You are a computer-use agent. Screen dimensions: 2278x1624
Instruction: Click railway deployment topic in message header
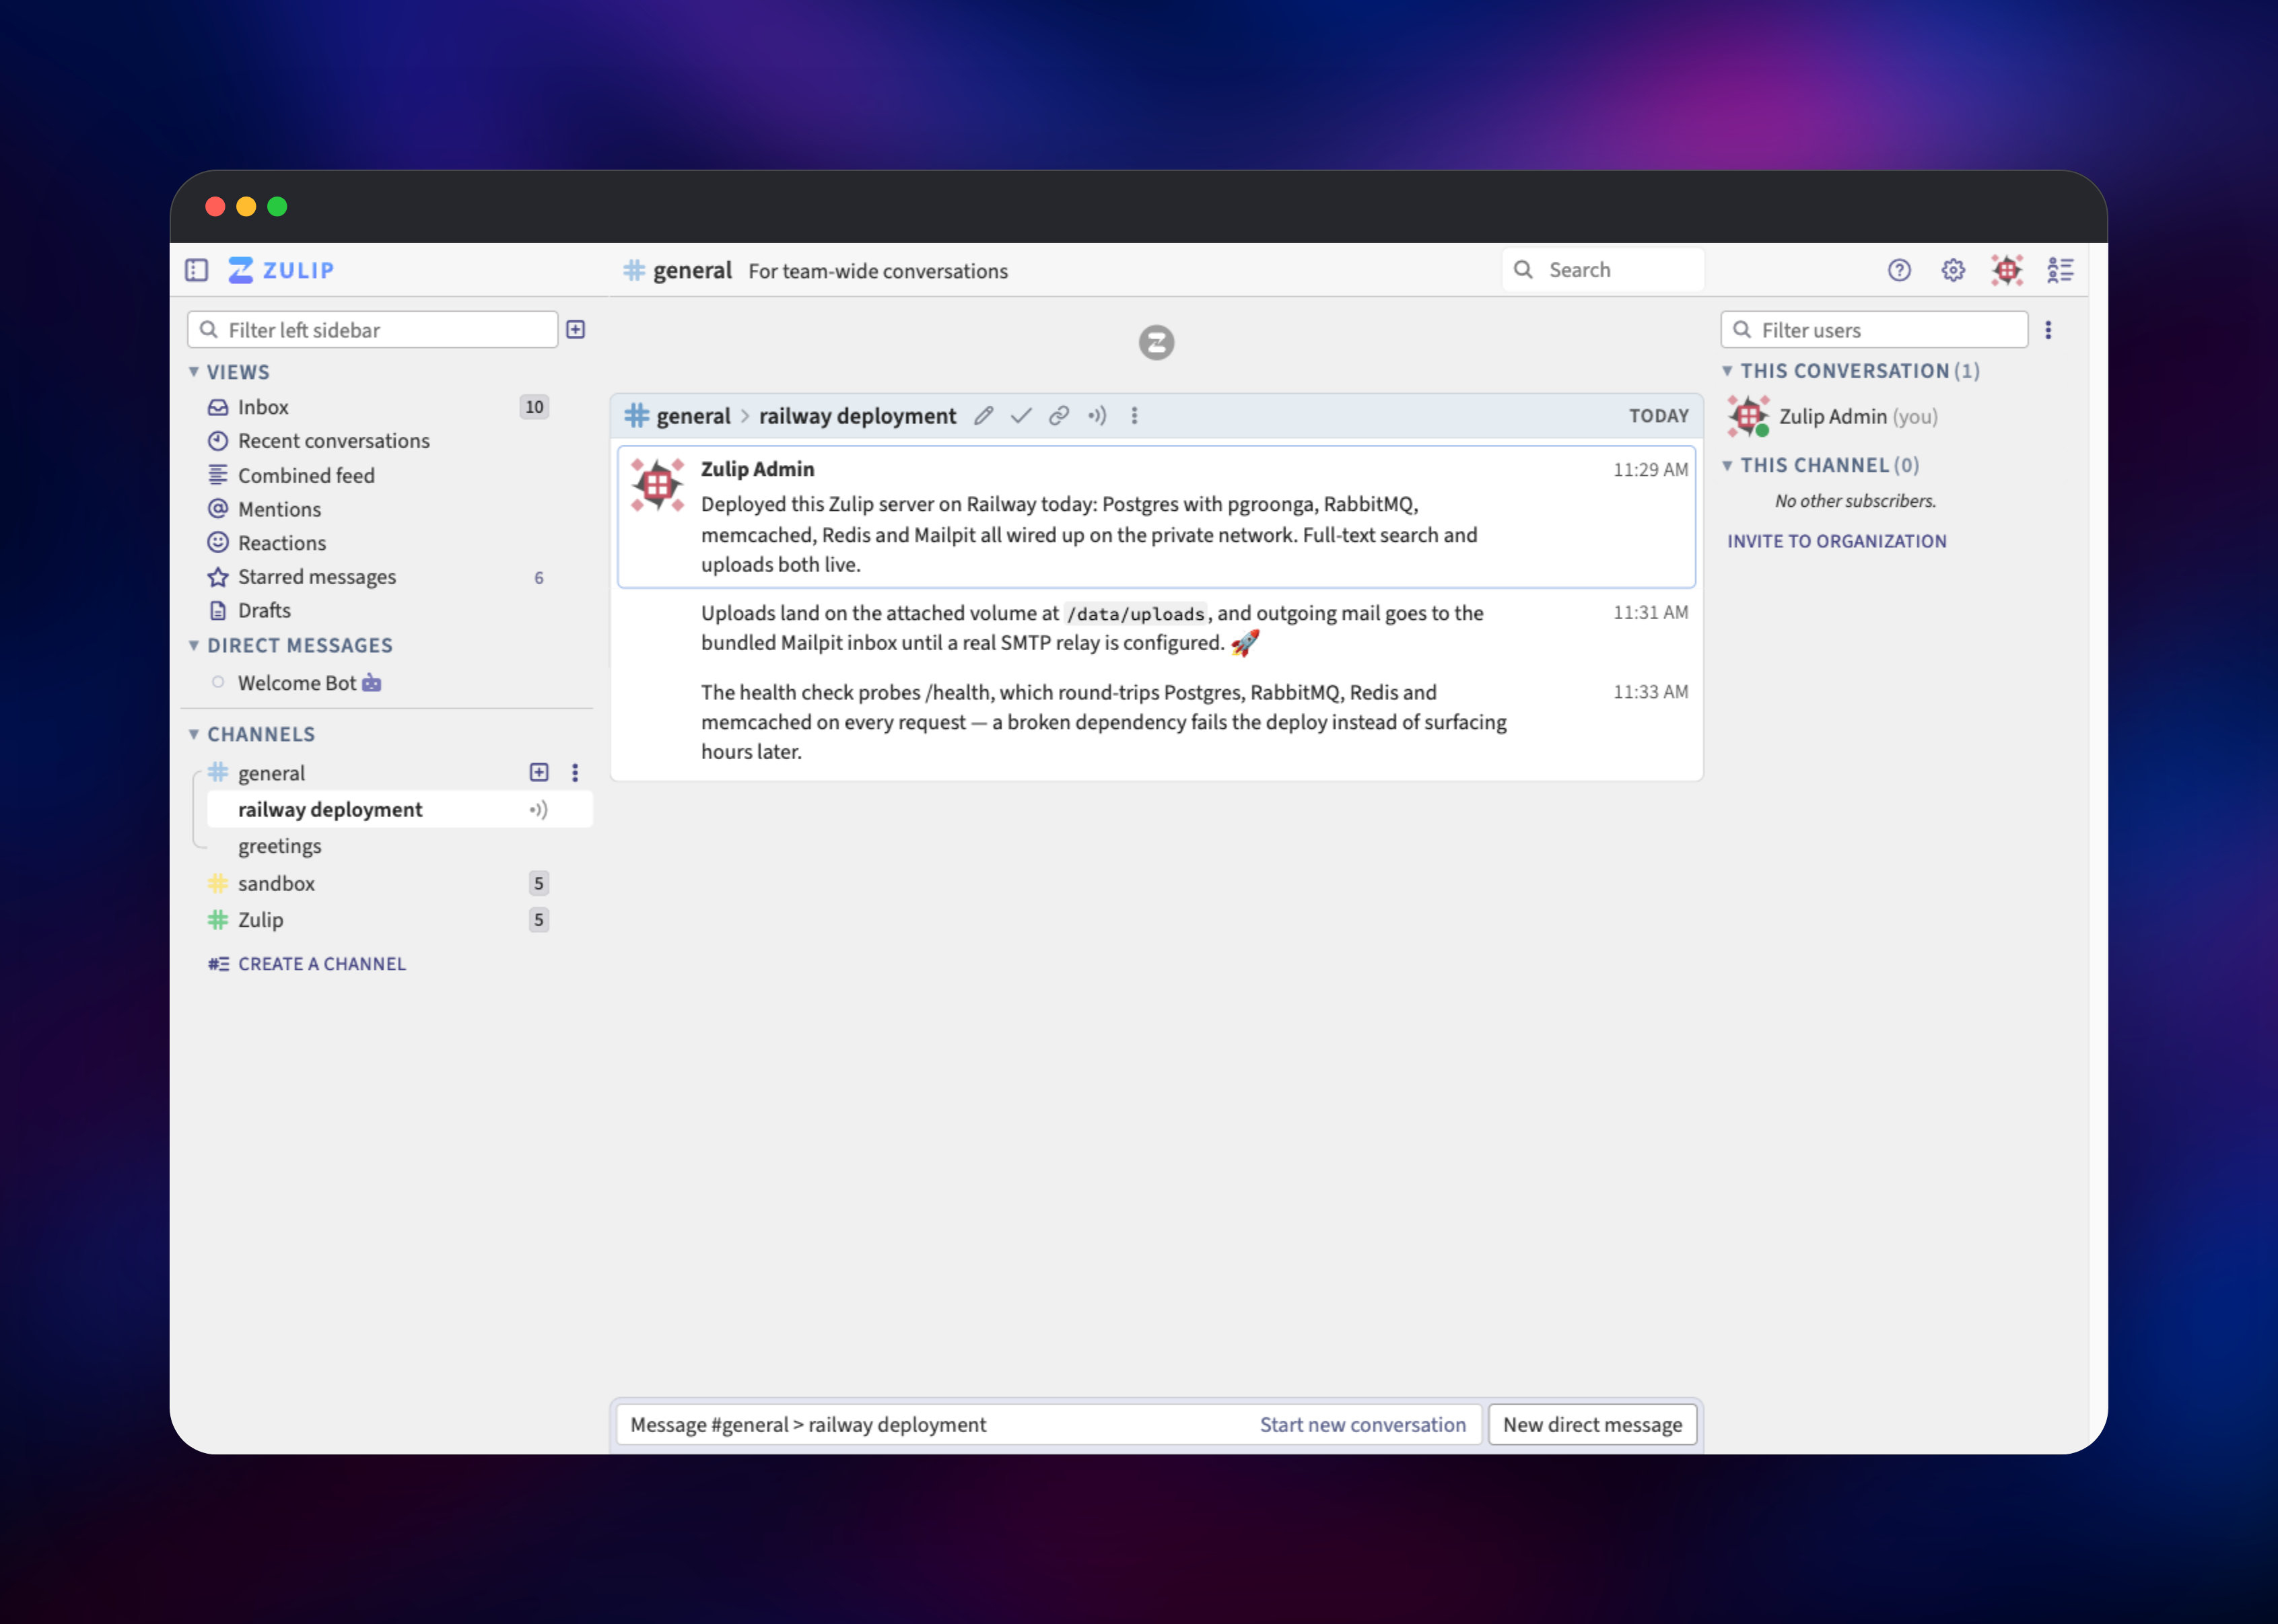(x=858, y=416)
